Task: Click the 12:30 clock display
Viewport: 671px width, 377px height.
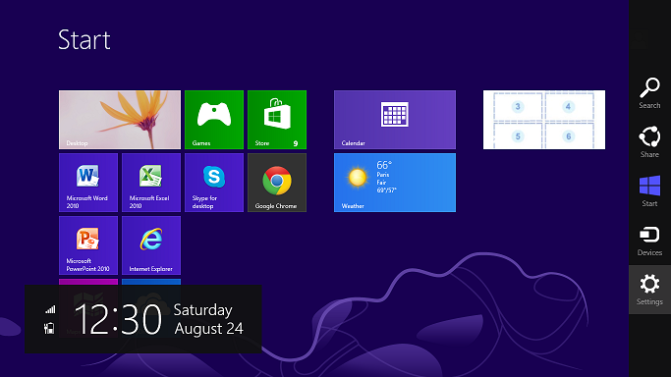Action: (x=118, y=319)
